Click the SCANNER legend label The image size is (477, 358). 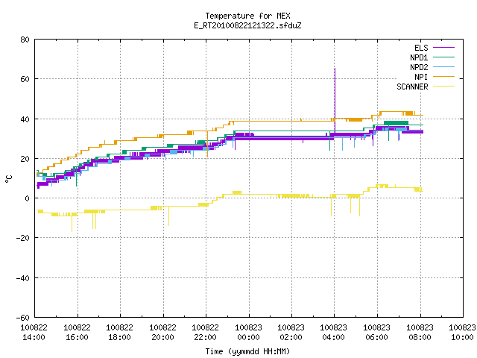[412, 87]
